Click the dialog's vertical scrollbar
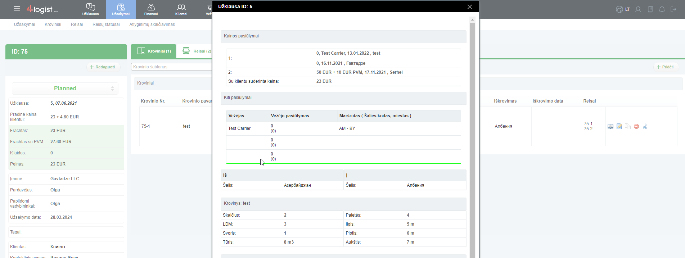 click(473, 137)
